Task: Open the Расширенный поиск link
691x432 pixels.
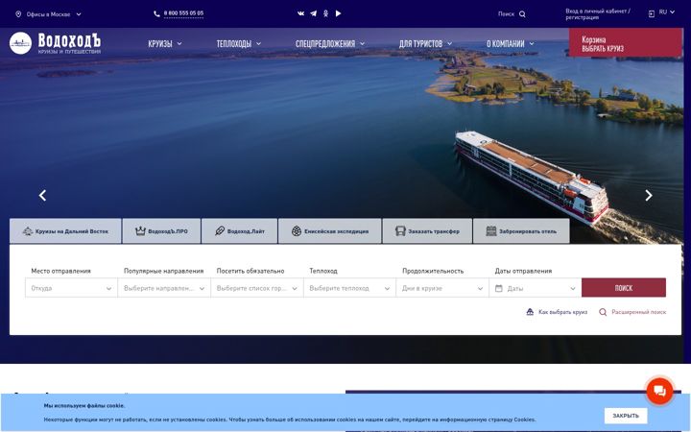Action: point(638,312)
